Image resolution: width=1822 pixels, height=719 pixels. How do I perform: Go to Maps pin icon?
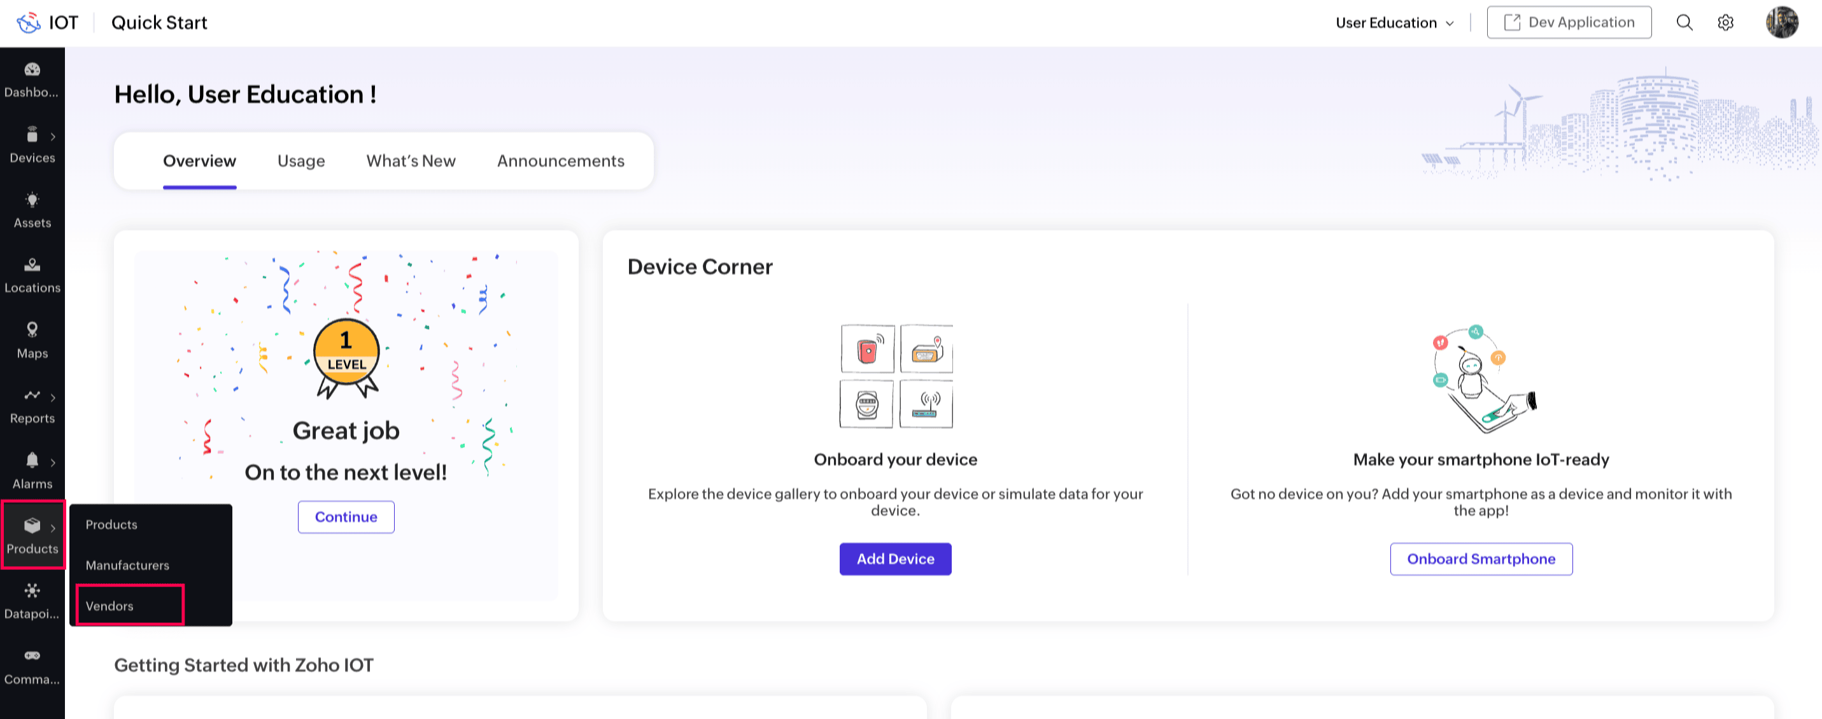click(32, 330)
